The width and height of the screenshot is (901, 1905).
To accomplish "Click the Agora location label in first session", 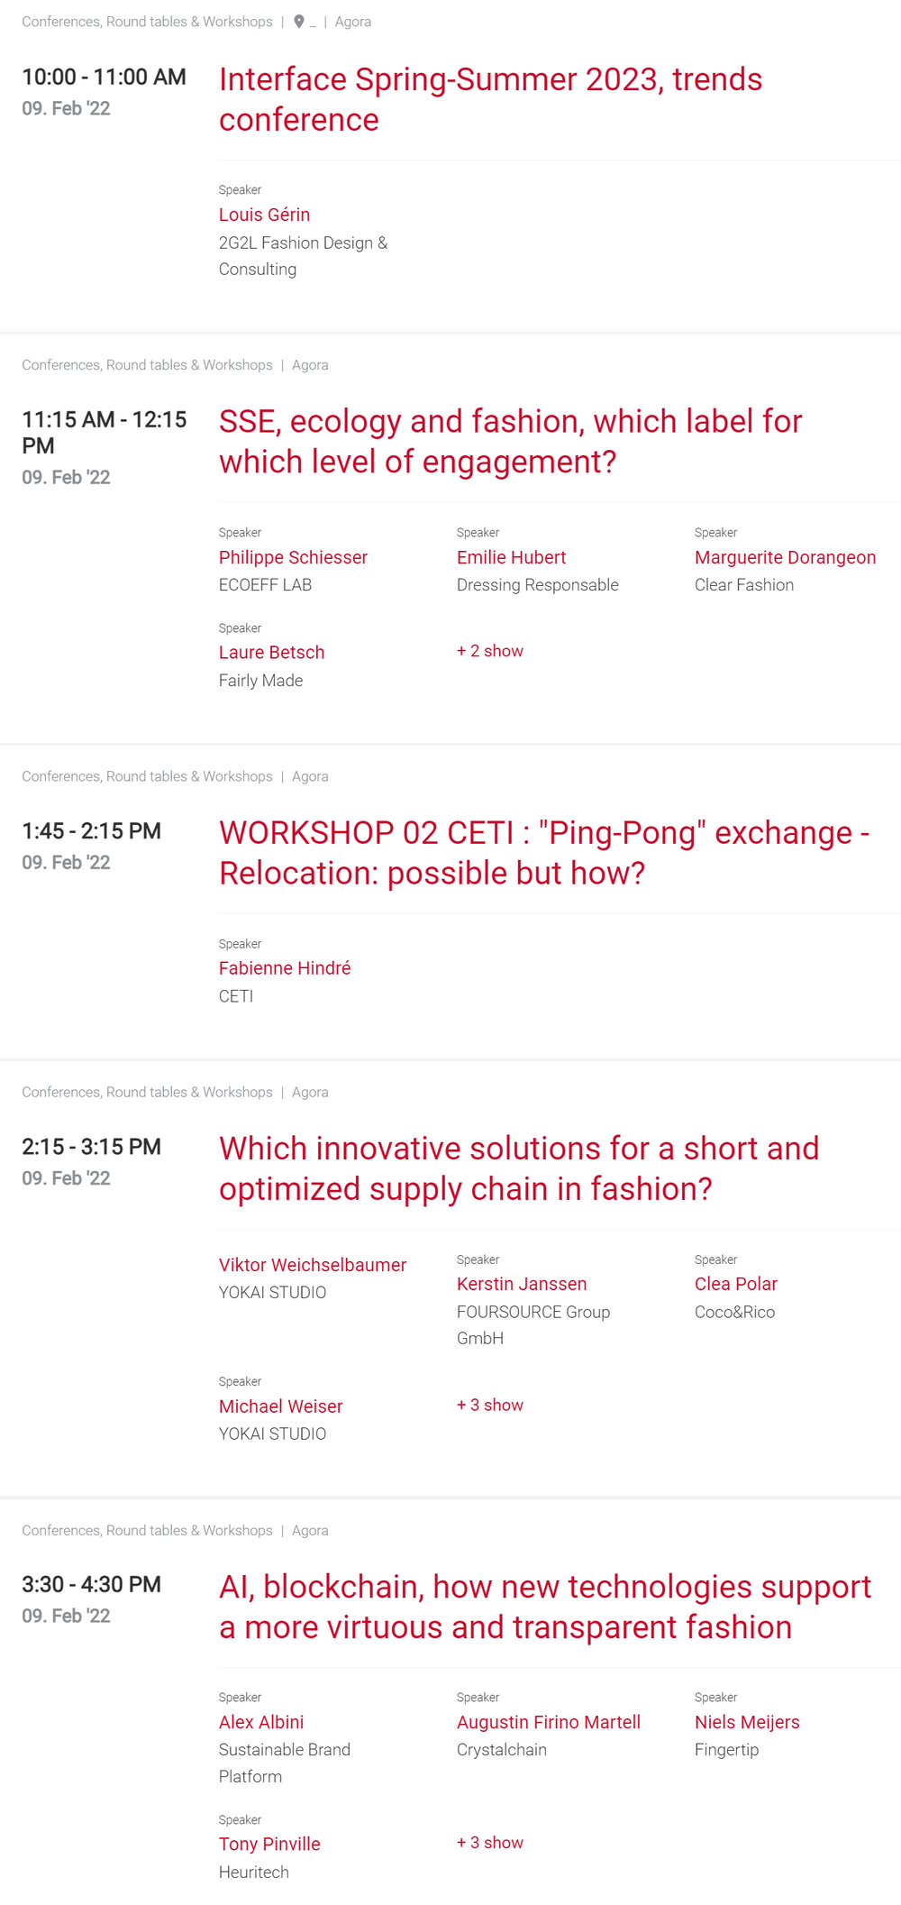I will point(352,22).
